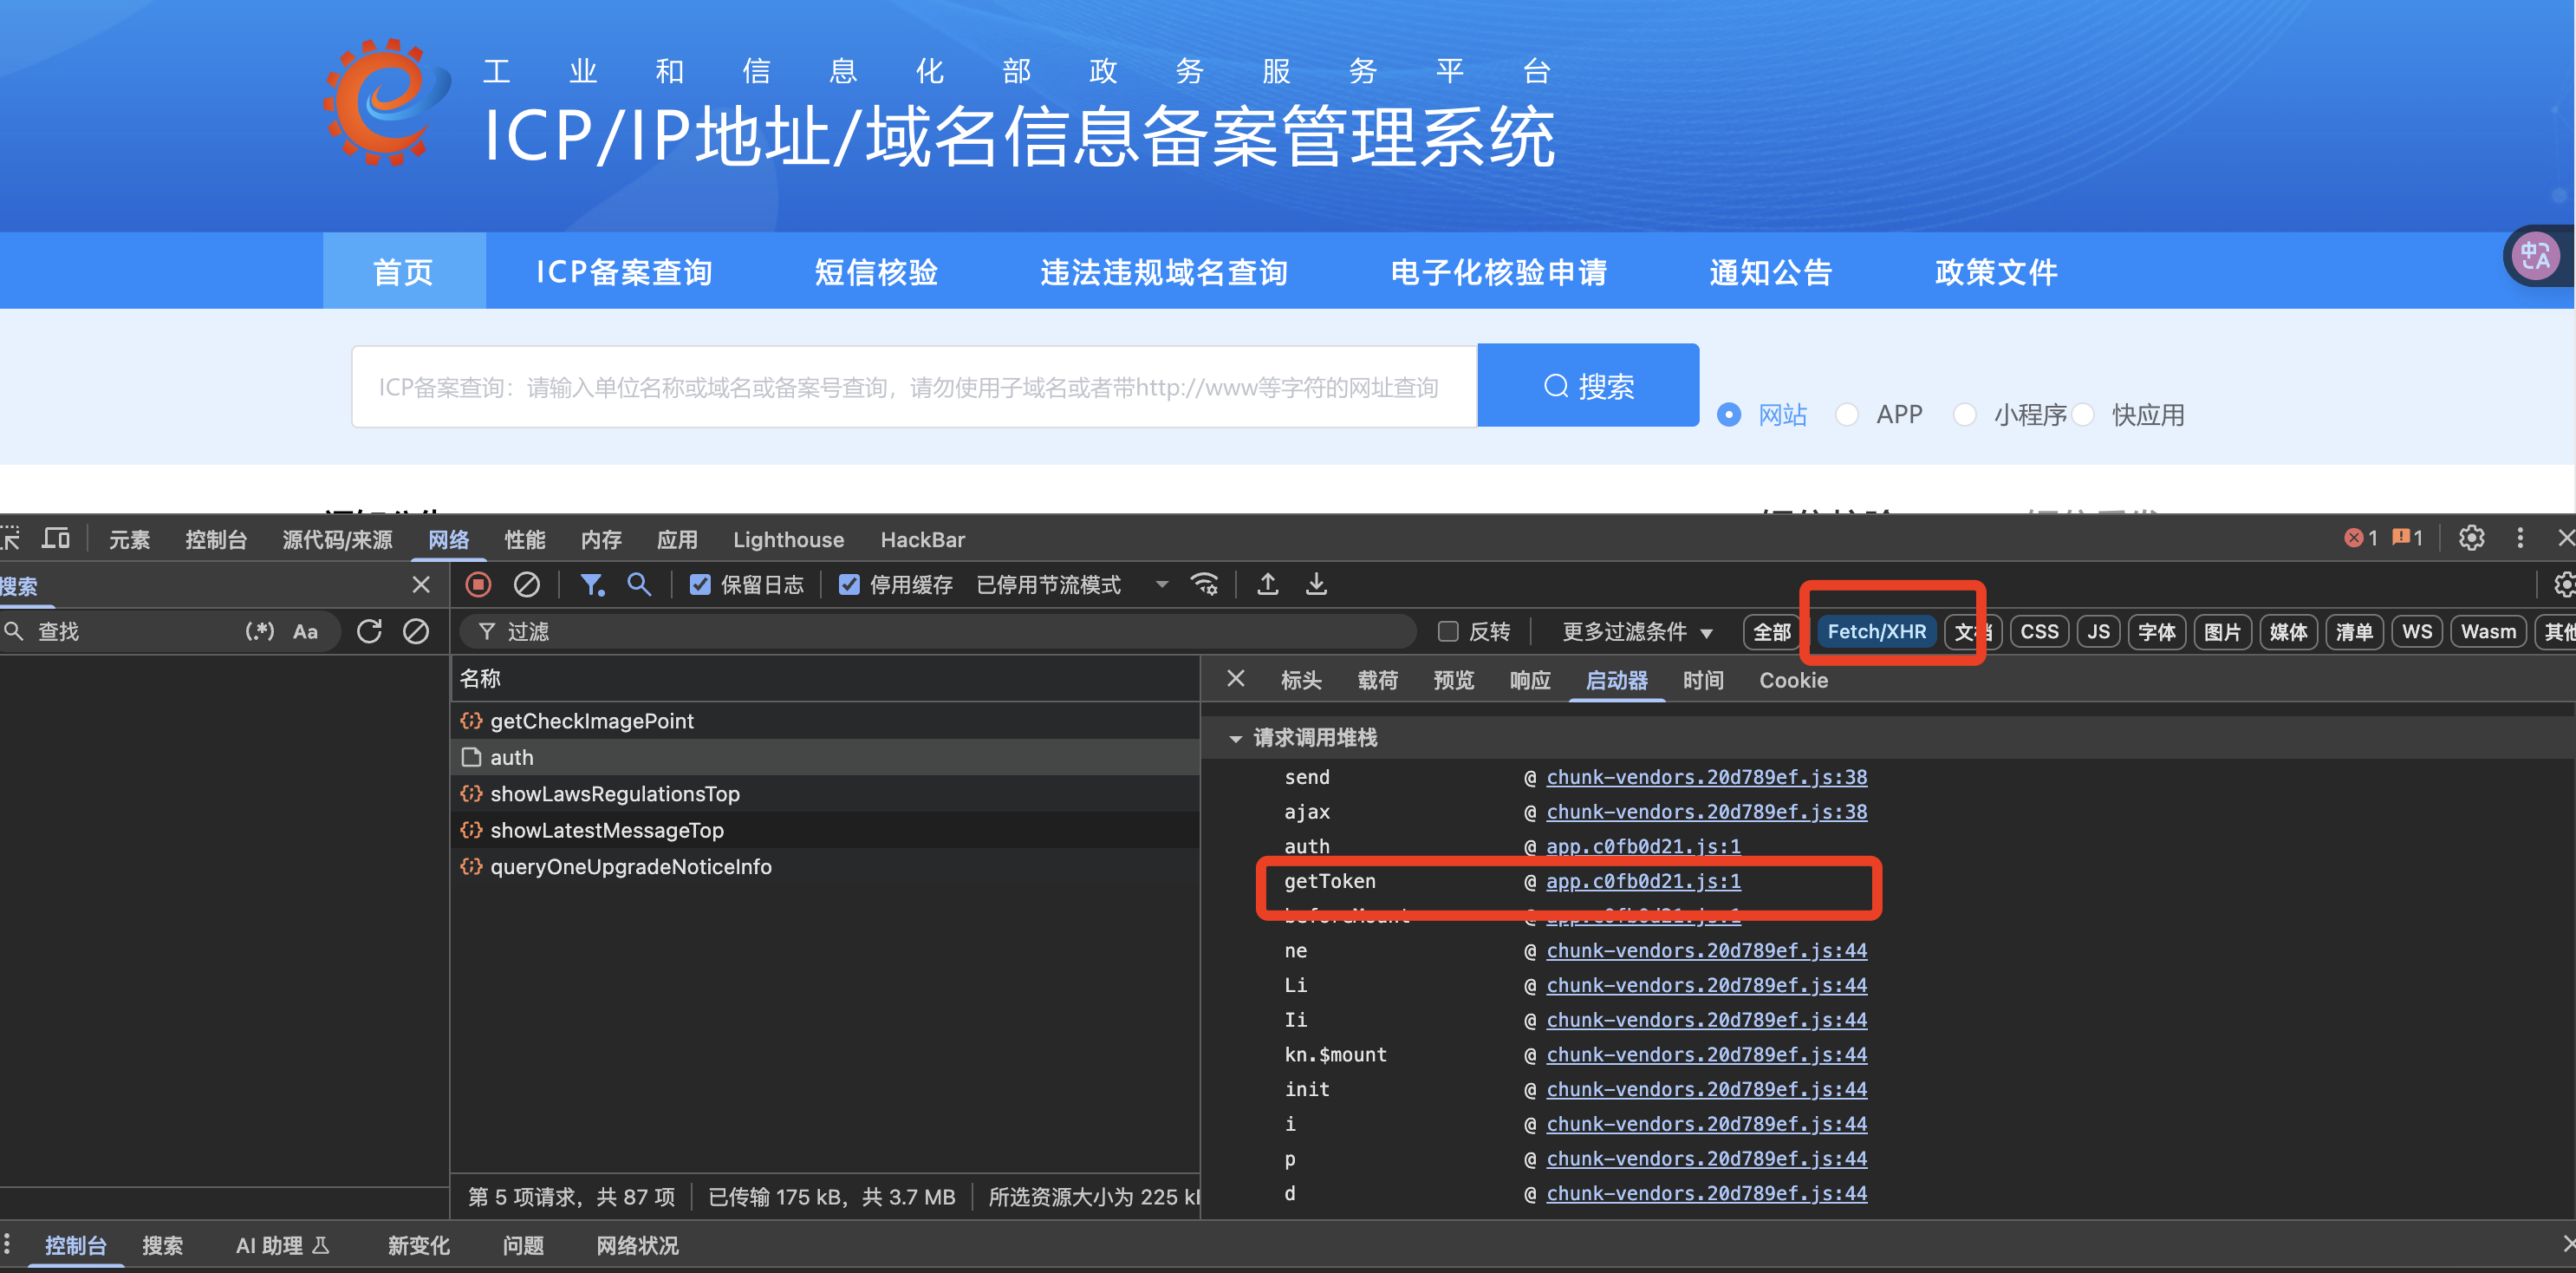Select the APP radio button
Viewport: 2576px width, 1273px height.
(1847, 415)
